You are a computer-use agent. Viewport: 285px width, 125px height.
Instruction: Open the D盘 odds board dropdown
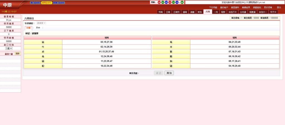pos(9,48)
